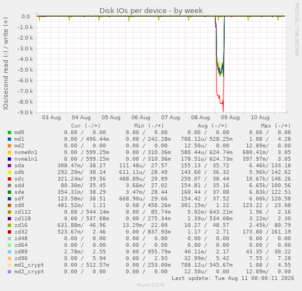Click the 'Max (-/+)' column header
Viewport: 302px width, 291px height.
point(275,126)
